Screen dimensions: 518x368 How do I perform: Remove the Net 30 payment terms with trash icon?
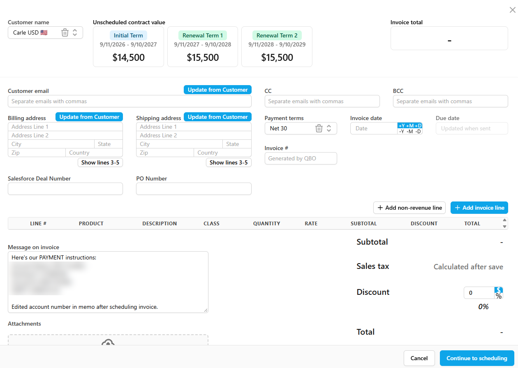tap(319, 128)
